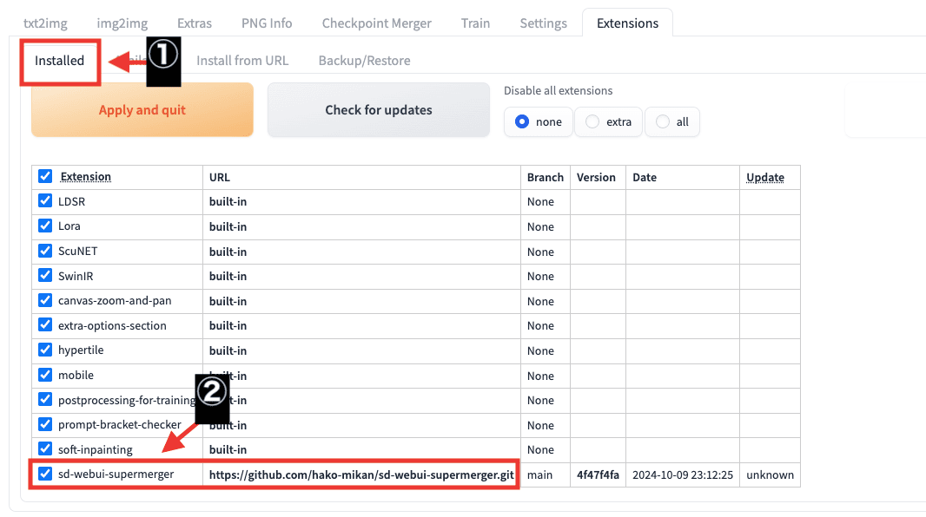Image resolution: width=926 pixels, height=517 pixels.
Task: Select the 'none' disable extensions option
Action: pos(523,121)
